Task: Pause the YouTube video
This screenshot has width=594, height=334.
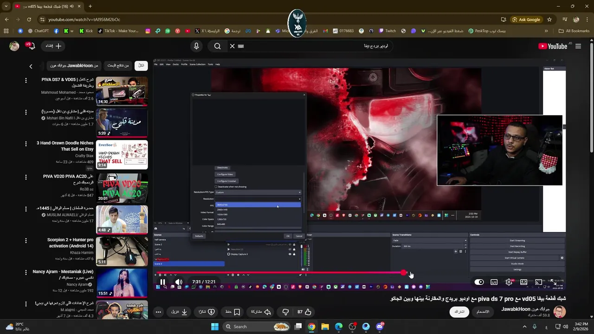Action: (x=162, y=282)
